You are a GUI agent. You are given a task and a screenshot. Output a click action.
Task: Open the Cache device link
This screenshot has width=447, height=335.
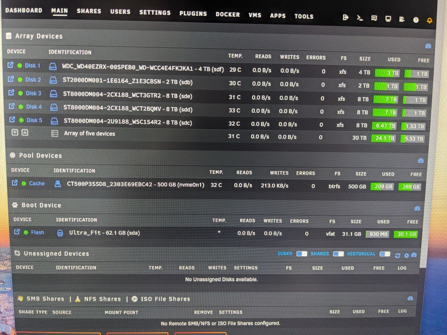(x=37, y=184)
